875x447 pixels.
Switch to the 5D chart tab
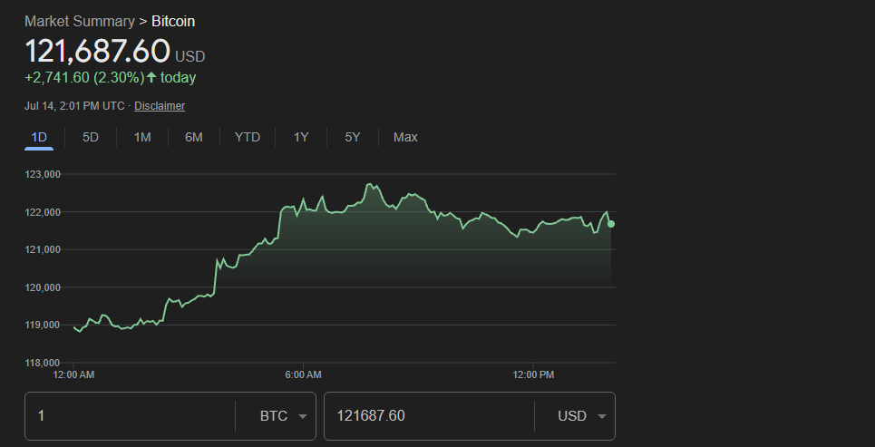pos(91,137)
